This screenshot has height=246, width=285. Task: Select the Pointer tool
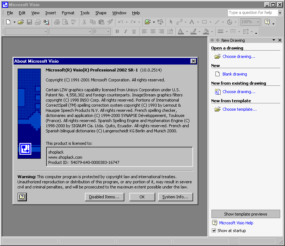tap(171, 22)
